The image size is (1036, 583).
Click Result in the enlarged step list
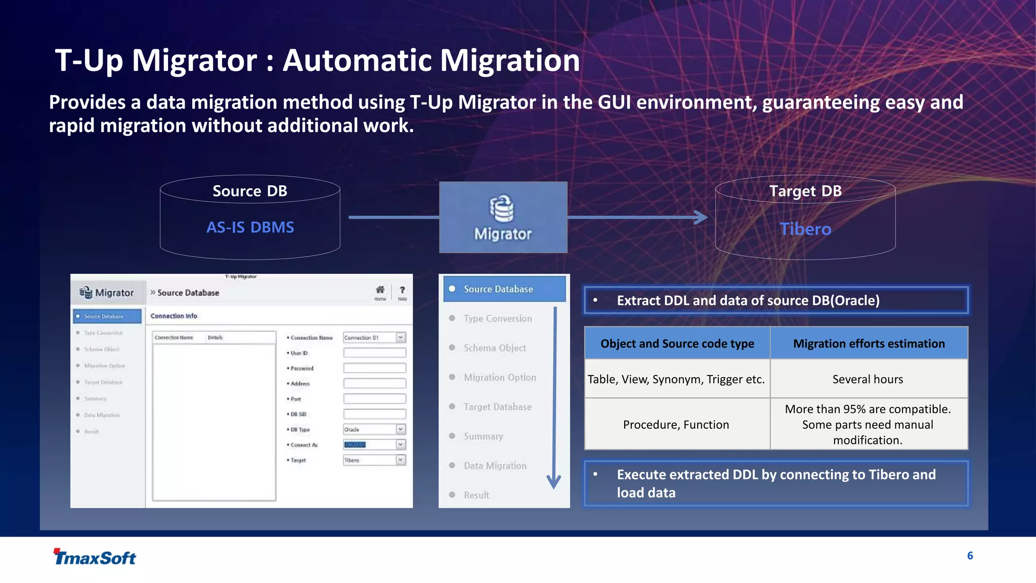[x=476, y=495]
